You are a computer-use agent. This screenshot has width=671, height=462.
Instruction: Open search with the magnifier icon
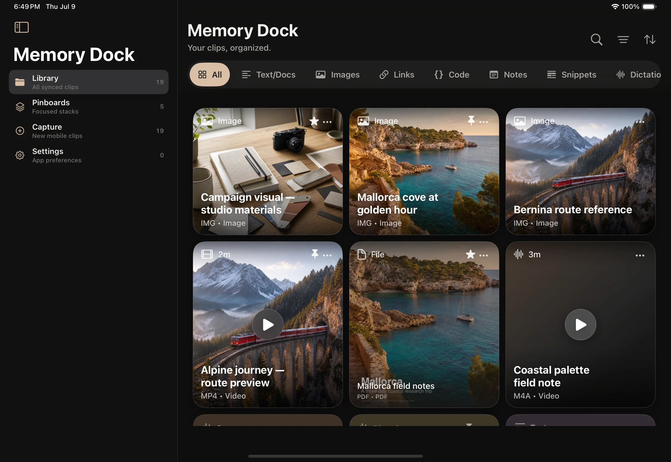pos(596,40)
